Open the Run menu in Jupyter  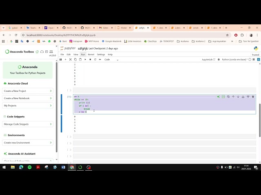point(83,54)
